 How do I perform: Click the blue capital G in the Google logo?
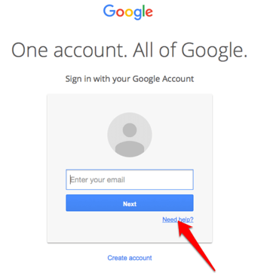click(x=110, y=11)
